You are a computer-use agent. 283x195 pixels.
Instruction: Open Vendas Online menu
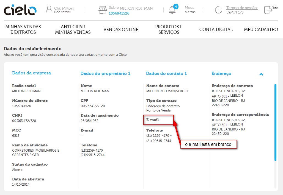tap(121, 29)
